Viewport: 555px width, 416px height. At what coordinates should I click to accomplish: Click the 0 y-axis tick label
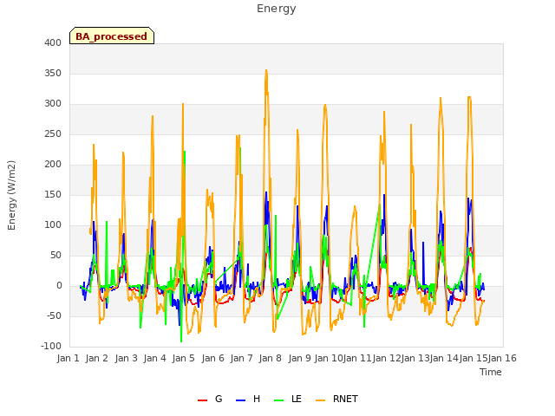pyautogui.click(x=59, y=286)
